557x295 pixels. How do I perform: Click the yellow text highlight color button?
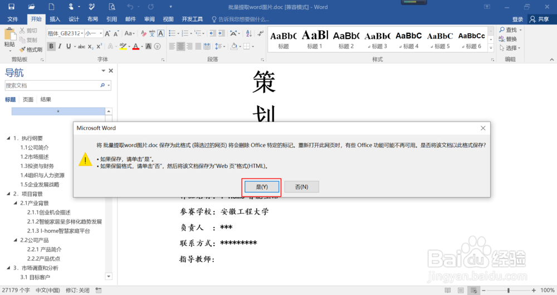point(123,47)
